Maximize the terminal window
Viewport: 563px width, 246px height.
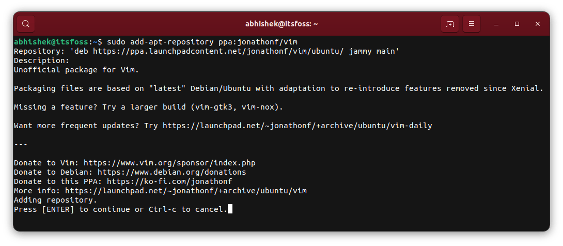click(x=517, y=24)
